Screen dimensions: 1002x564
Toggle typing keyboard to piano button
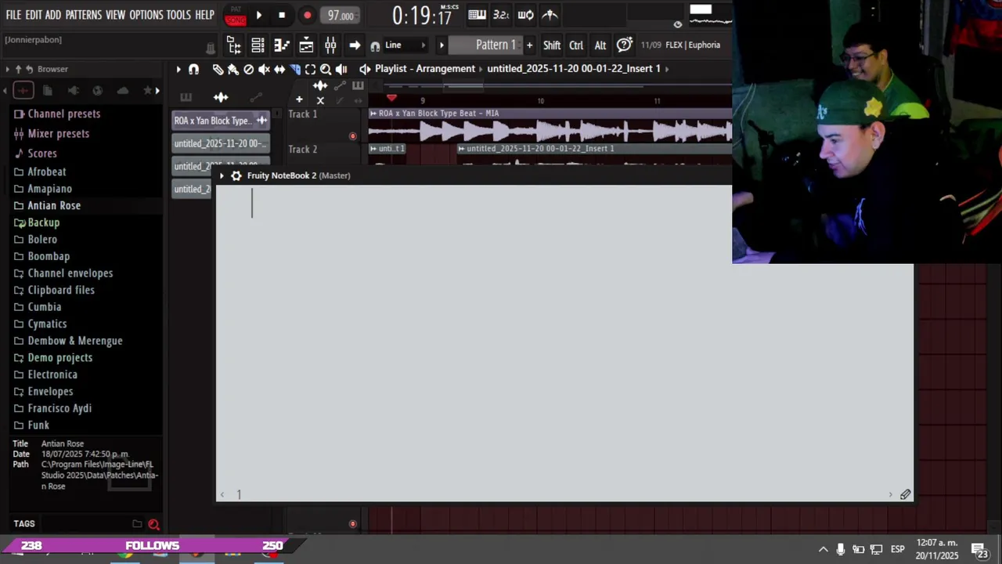[x=476, y=14]
